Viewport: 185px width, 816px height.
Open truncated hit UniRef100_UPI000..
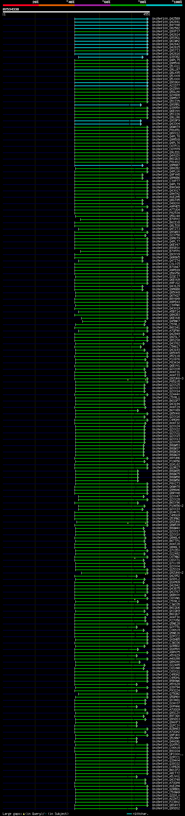tap(168, 754)
